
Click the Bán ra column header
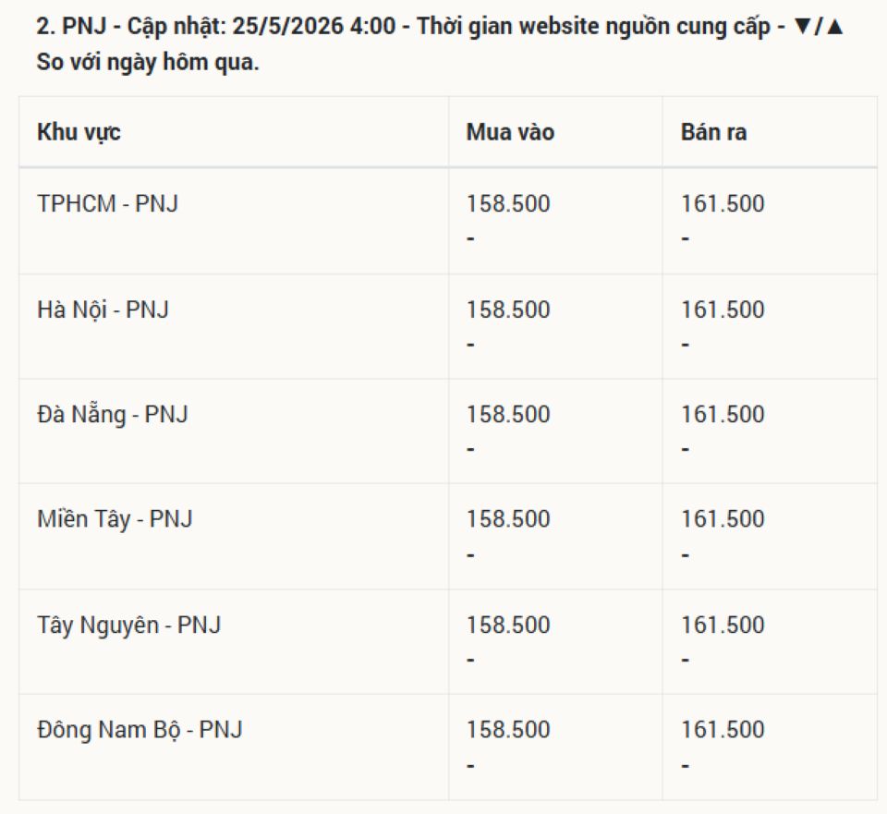pos(713,132)
